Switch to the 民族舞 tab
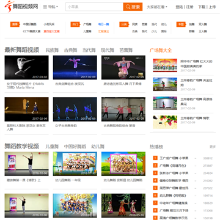The image size is (220, 220). 52,50
